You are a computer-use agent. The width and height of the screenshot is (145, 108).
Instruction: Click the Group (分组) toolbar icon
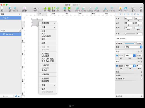(10, 8)
